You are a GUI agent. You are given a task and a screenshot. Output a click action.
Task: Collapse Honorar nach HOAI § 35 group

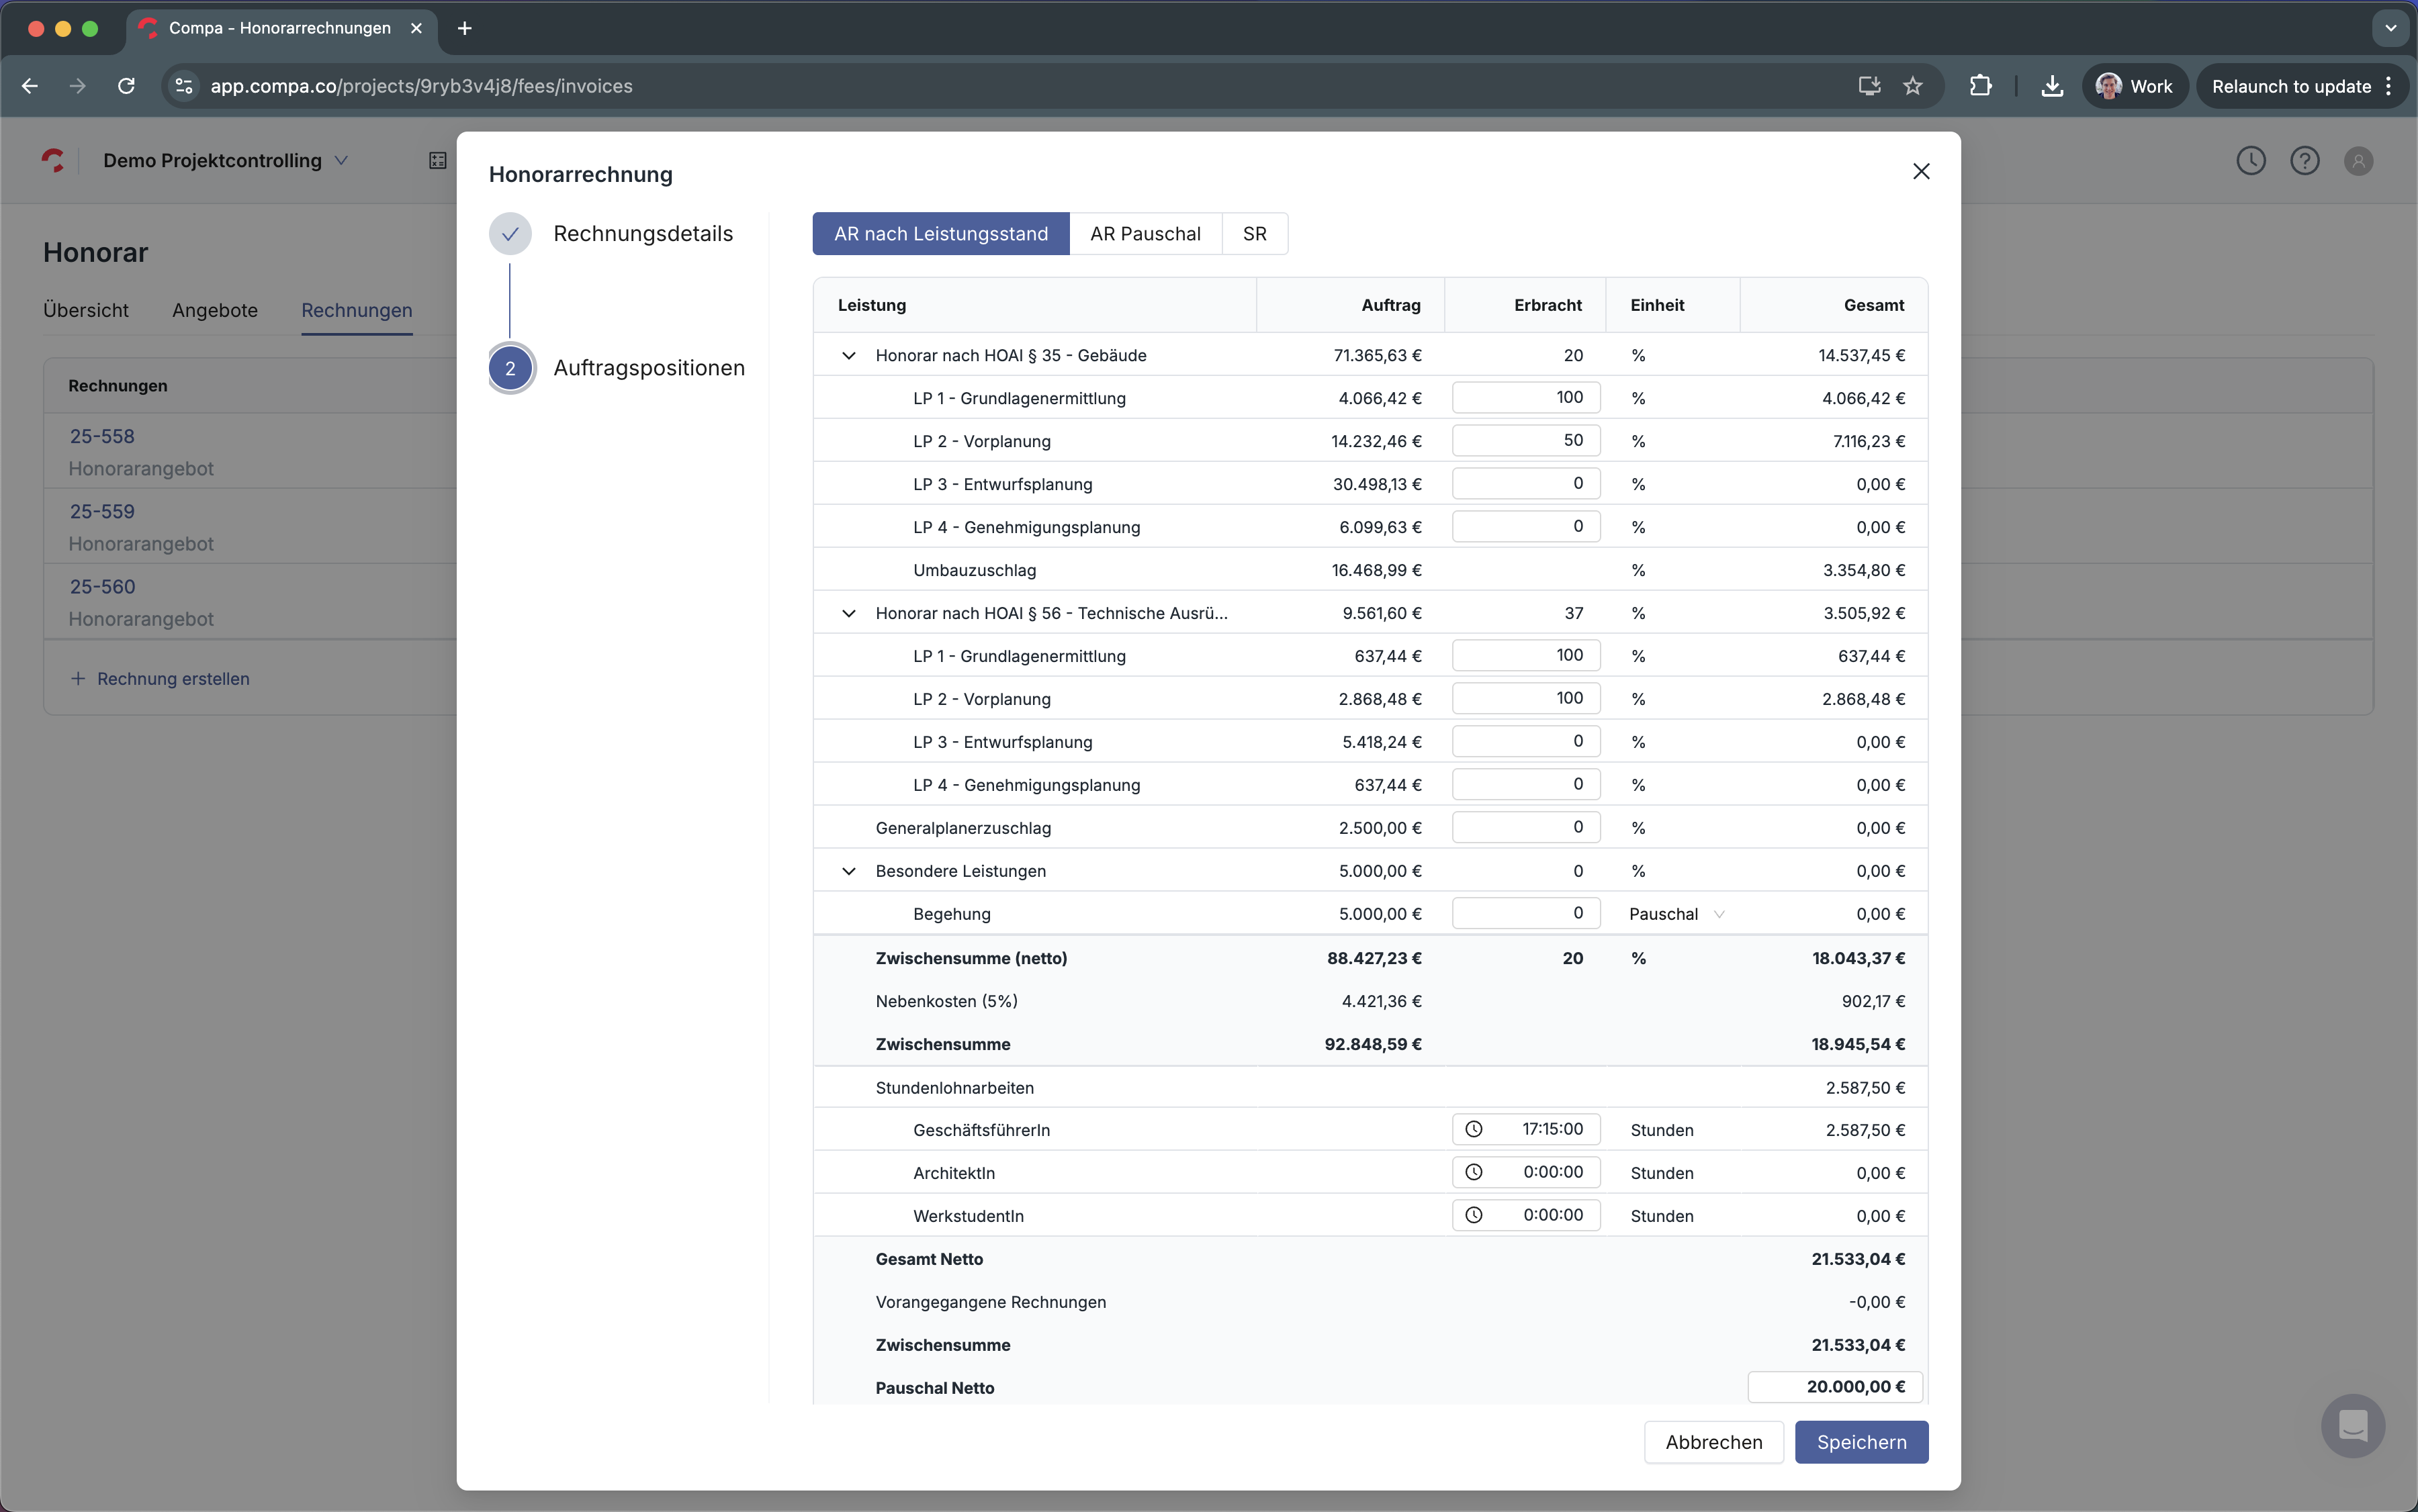point(848,356)
